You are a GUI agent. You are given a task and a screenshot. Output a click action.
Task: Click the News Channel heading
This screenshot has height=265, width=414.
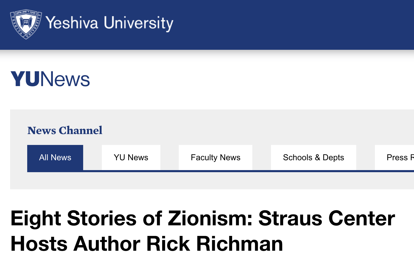point(65,131)
